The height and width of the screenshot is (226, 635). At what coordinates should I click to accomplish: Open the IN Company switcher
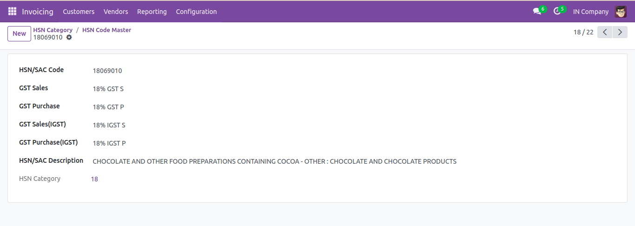click(x=591, y=12)
